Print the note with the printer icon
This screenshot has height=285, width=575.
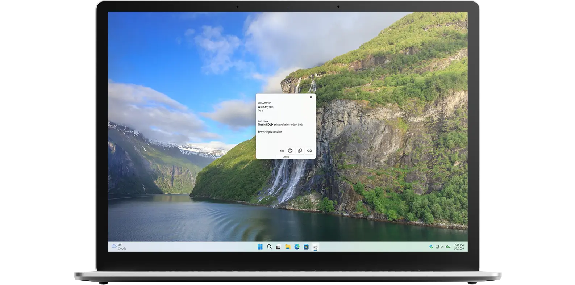coord(290,151)
